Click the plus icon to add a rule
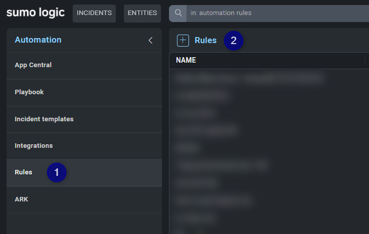 183,41
